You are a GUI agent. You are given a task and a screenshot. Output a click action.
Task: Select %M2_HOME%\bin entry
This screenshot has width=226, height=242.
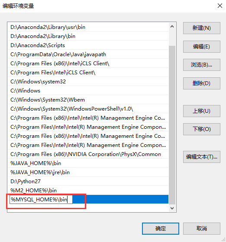88,191
